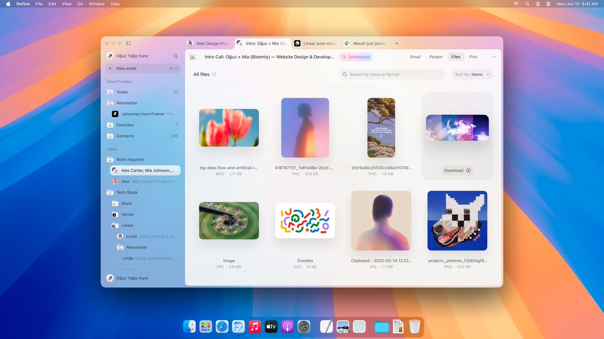This screenshot has width=604, height=339.
Task: Open Launchpad from the Dock
Action: [x=206, y=326]
